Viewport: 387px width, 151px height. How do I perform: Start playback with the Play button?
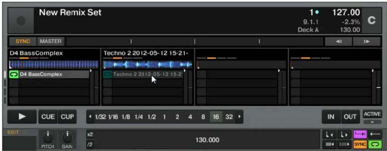coord(22,117)
